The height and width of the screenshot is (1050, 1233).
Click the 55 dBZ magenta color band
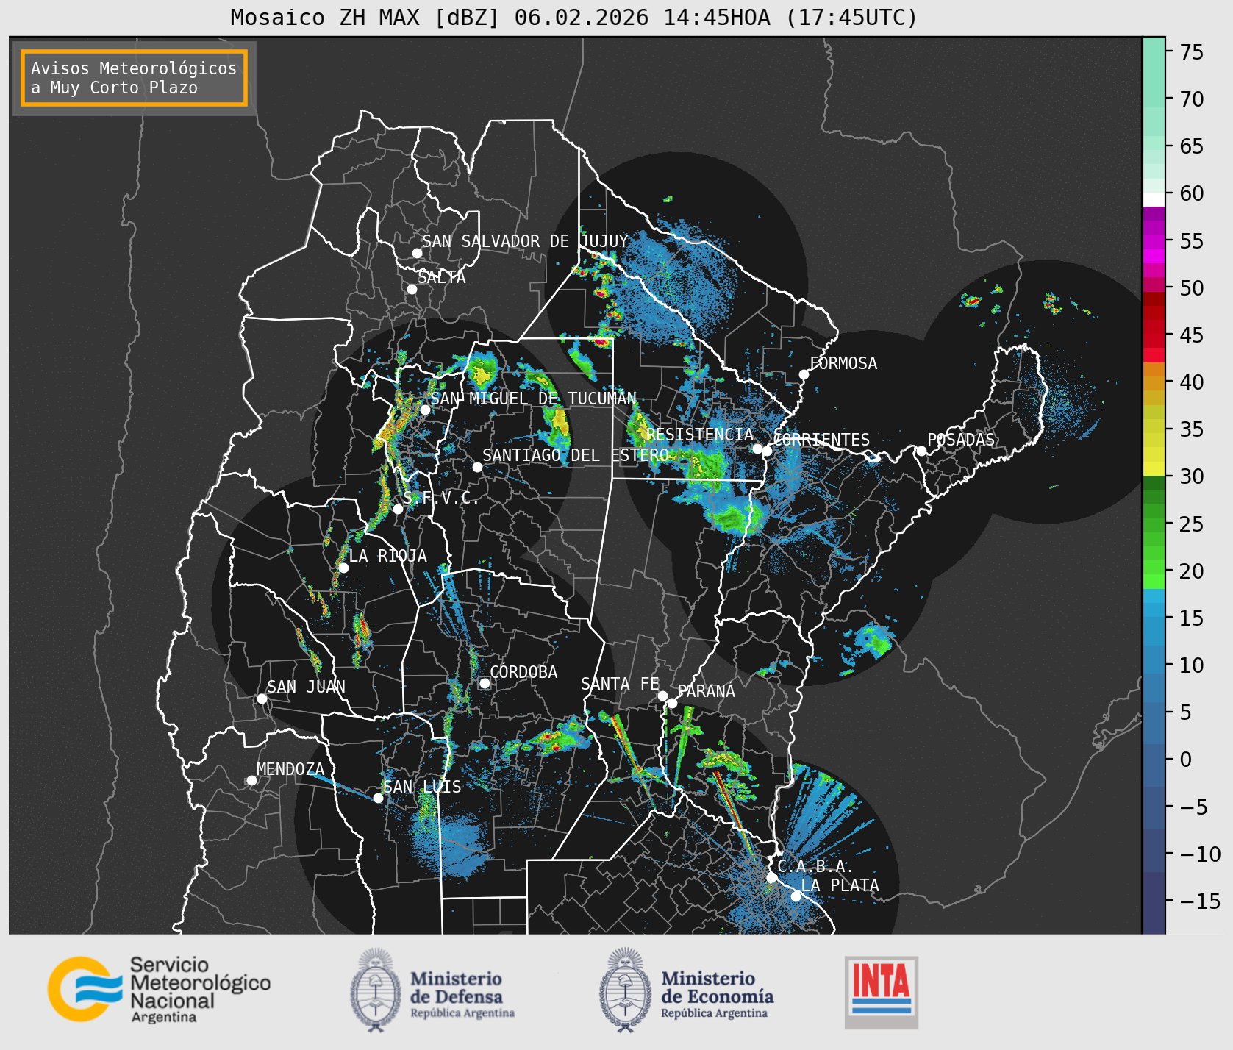click(1154, 241)
